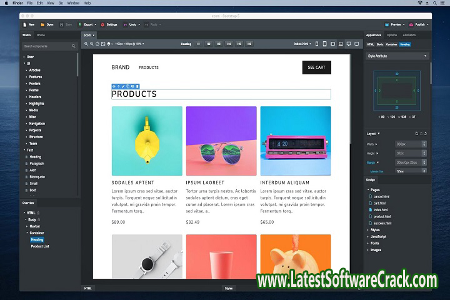Open the Online components tab
450x300 pixels.
pyautogui.click(x=41, y=35)
